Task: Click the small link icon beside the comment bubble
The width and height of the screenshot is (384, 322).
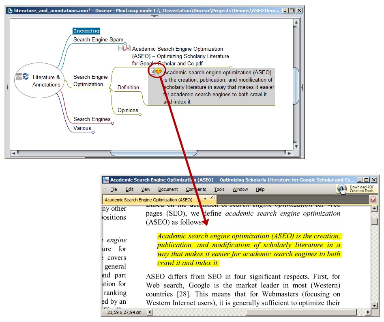Action: click(x=152, y=71)
